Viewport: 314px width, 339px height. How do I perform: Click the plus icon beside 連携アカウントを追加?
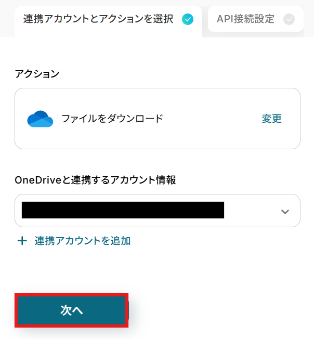(x=22, y=241)
